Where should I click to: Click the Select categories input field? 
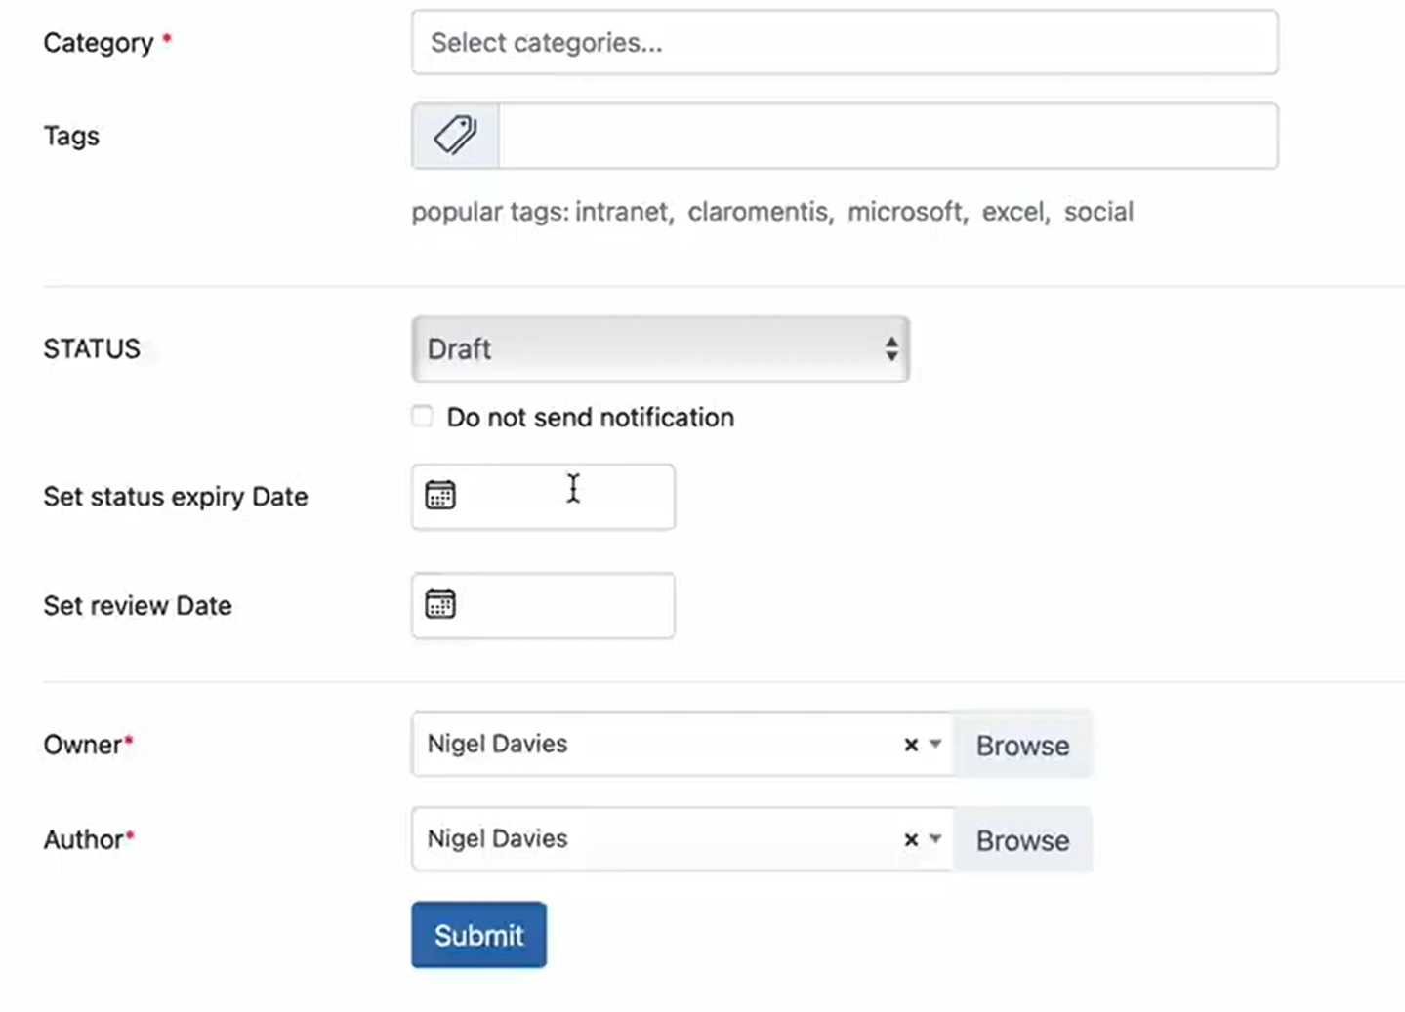(x=845, y=43)
